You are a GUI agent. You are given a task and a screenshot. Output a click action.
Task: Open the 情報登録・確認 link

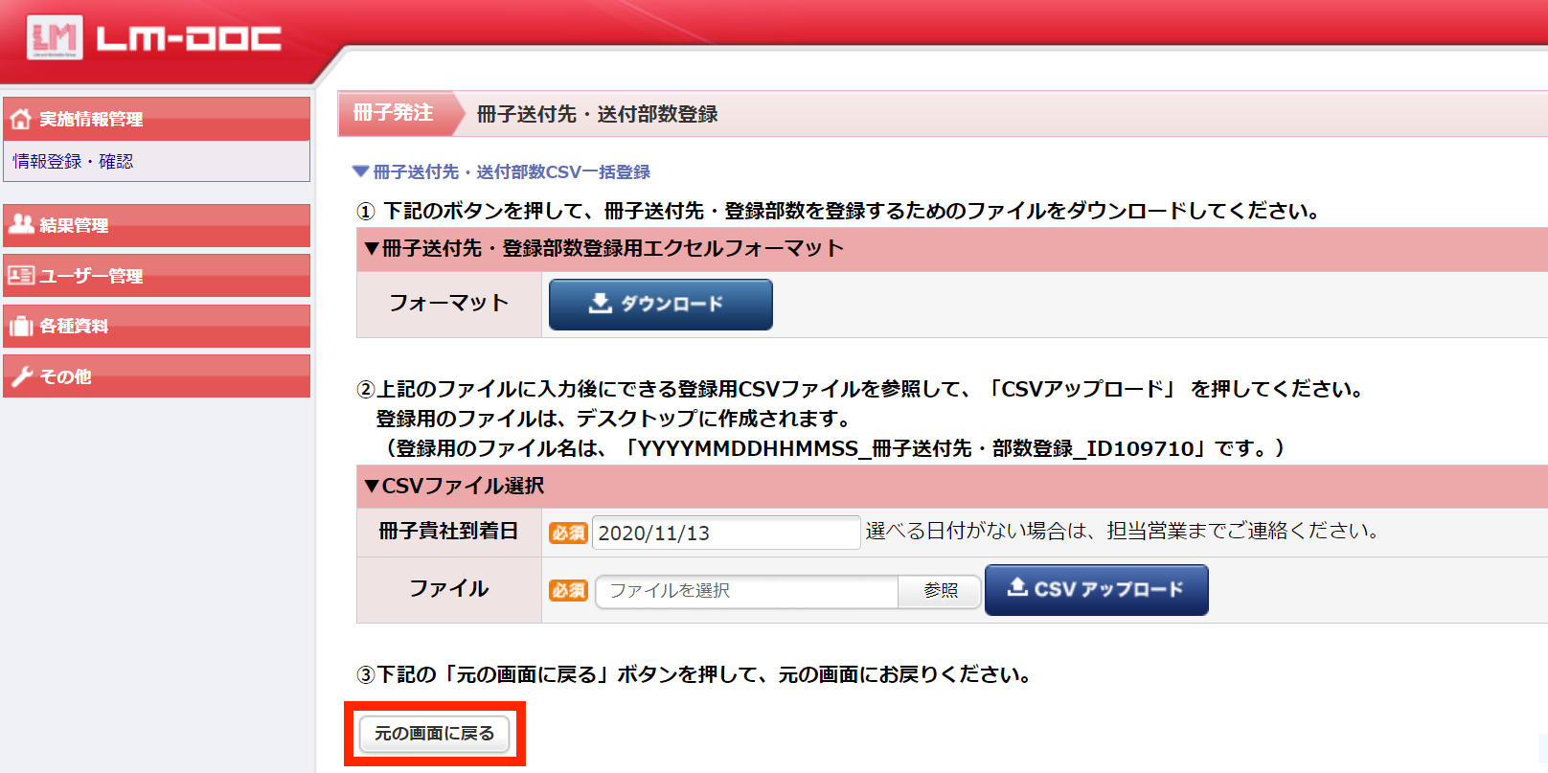tap(73, 162)
